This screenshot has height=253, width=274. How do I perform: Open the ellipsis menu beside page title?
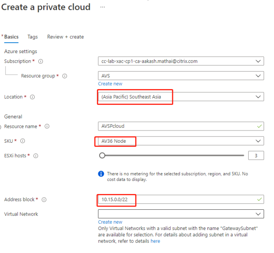(x=103, y=8)
